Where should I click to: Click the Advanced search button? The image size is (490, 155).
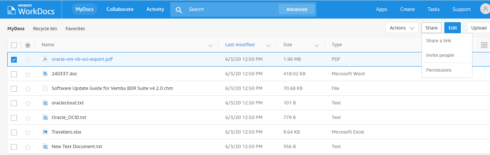click(297, 9)
